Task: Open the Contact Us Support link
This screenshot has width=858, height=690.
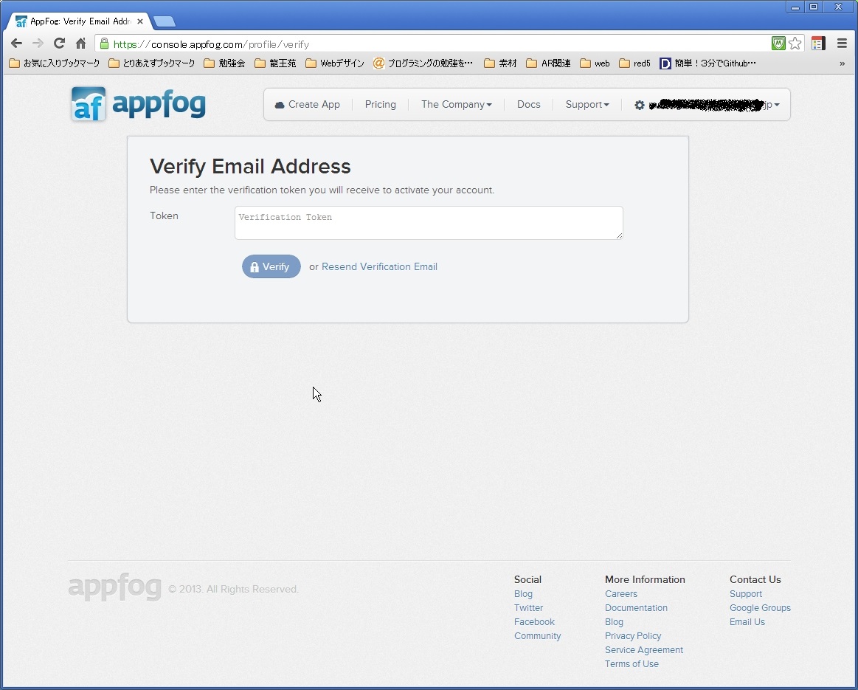Action: [746, 594]
